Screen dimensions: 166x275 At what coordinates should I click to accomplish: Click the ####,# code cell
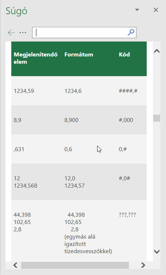pyautogui.click(x=128, y=91)
